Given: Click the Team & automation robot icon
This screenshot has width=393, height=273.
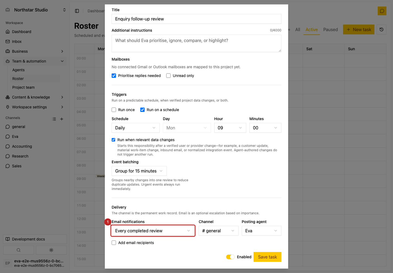Looking at the screenshot, I should pos(8,61).
